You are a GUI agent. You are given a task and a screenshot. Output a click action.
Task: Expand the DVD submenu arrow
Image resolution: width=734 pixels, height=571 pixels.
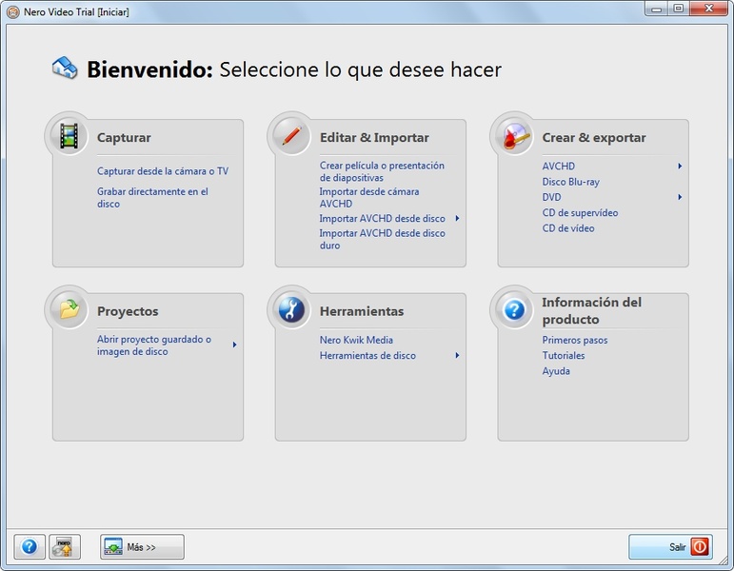pyautogui.click(x=680, y=197)
